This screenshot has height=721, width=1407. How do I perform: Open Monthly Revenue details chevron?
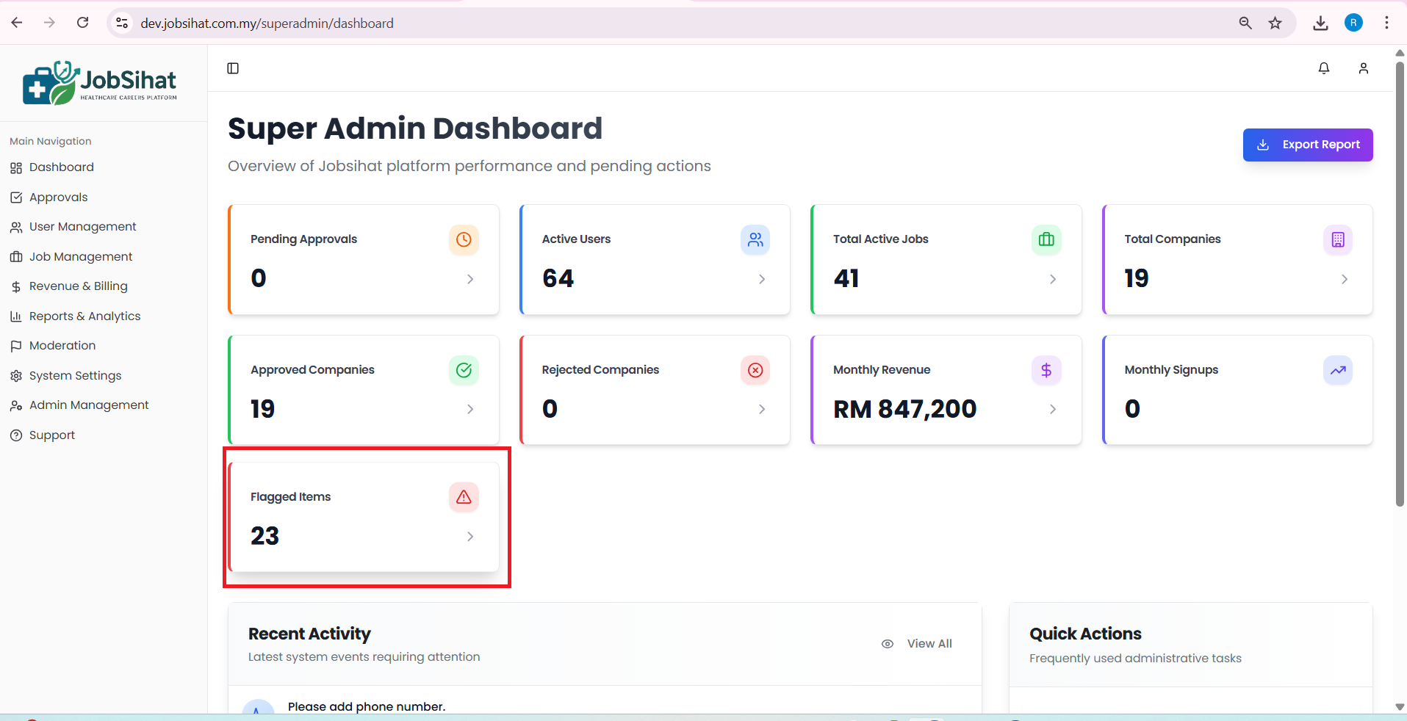point(1053,409)
